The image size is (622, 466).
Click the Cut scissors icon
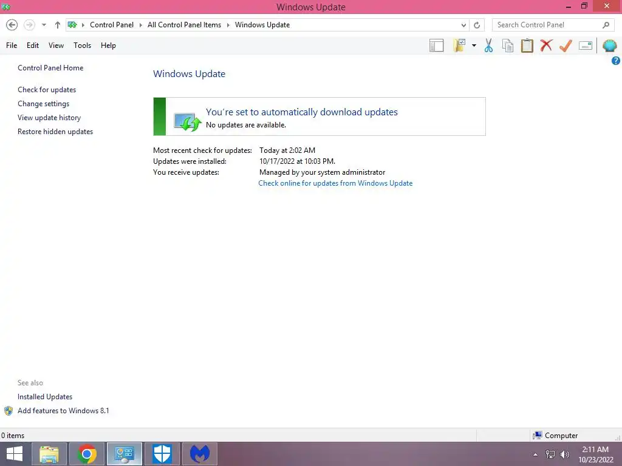(488, 46)
